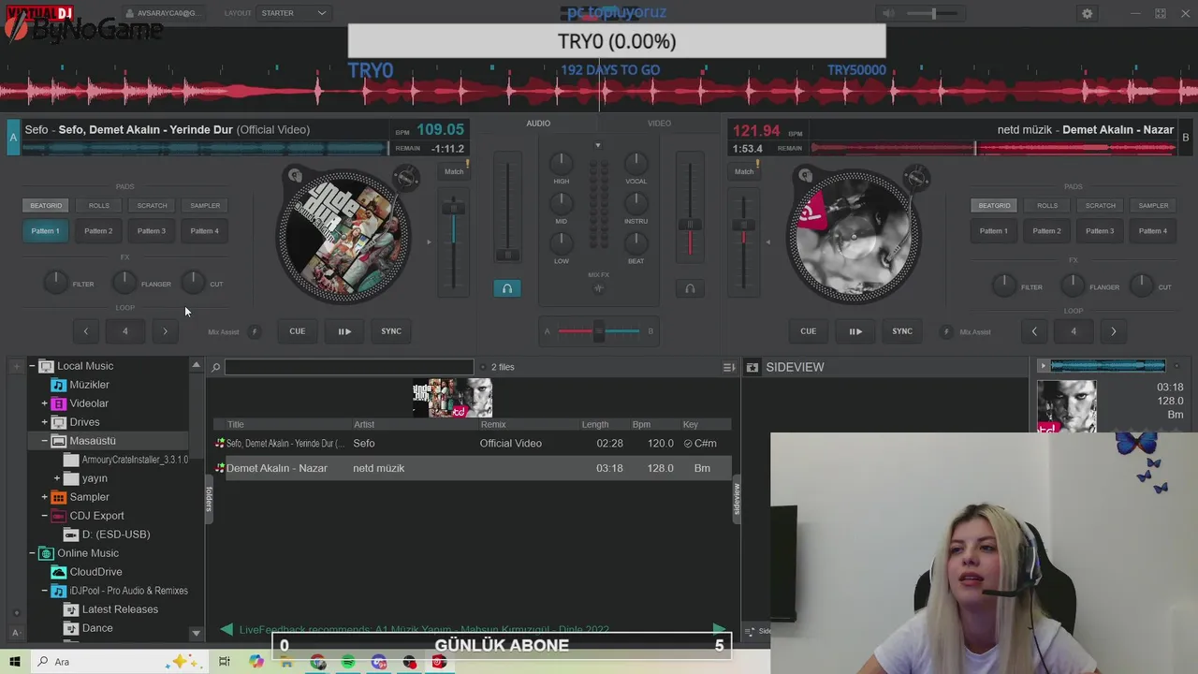Image resolution: width=1198 pixels, height=674 pixels.
Task: Click the left deck turntable tonearm knob
Action: pos(406,177)
